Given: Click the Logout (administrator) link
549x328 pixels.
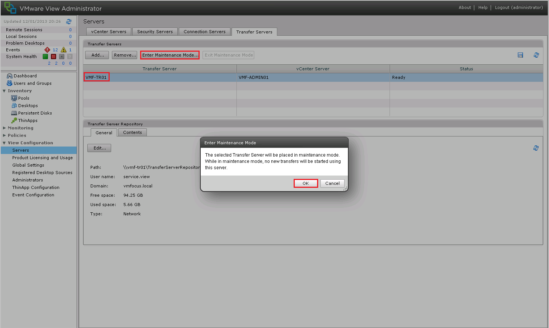Looking at the screenshot, I should point(519,7).
